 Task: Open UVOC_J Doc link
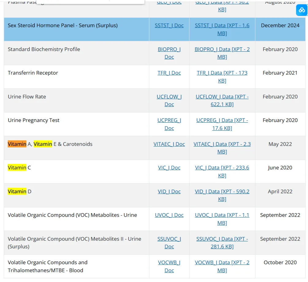[169, 215]
